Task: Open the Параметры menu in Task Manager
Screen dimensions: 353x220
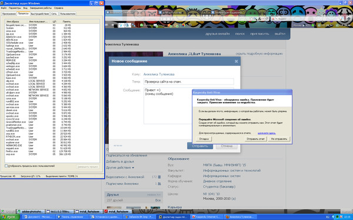Action: pos(15,8)
